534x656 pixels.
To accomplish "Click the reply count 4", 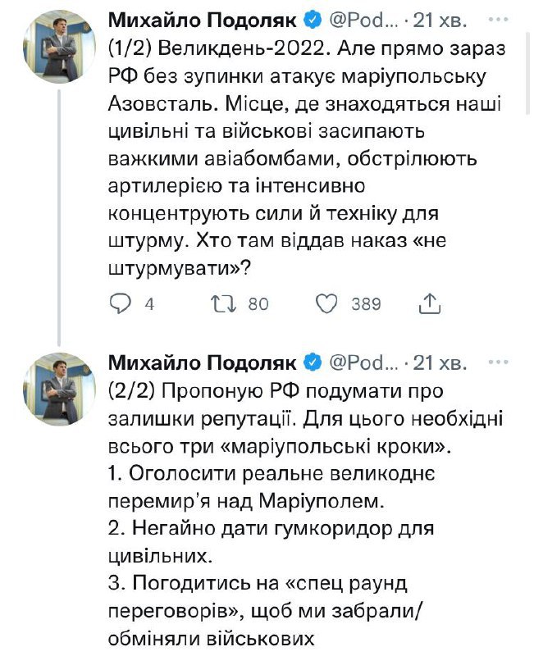I will point(149,304).
